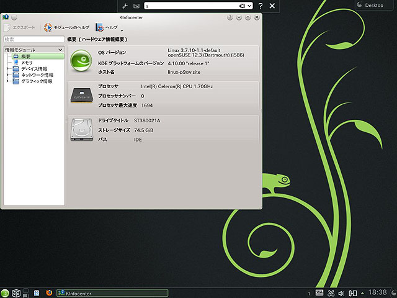The width and height of the screenshot is (397, 298).
Task: Select the 概要 summary tree item
Action: coord(38,56)
